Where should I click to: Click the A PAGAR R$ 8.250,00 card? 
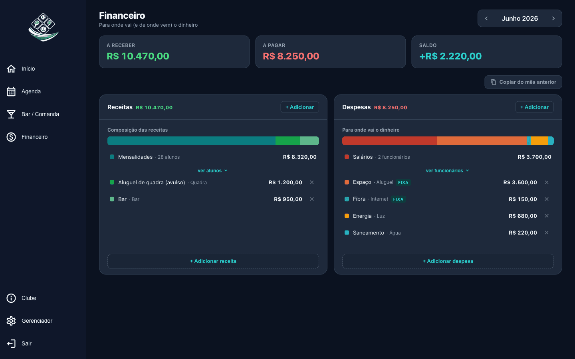click(331, 52)
